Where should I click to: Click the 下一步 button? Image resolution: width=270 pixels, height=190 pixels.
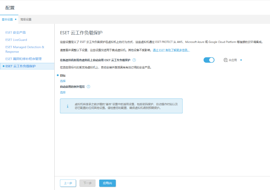coord(87,183)
